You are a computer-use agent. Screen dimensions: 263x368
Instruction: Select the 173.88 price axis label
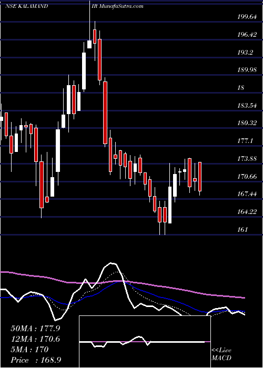(247, 158)
